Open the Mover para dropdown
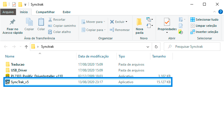 point(93,22)
